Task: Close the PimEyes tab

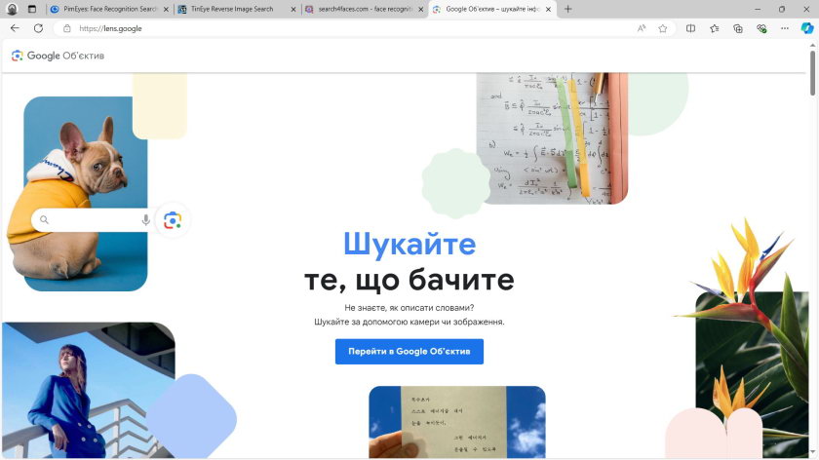Action: coord(166,10)
